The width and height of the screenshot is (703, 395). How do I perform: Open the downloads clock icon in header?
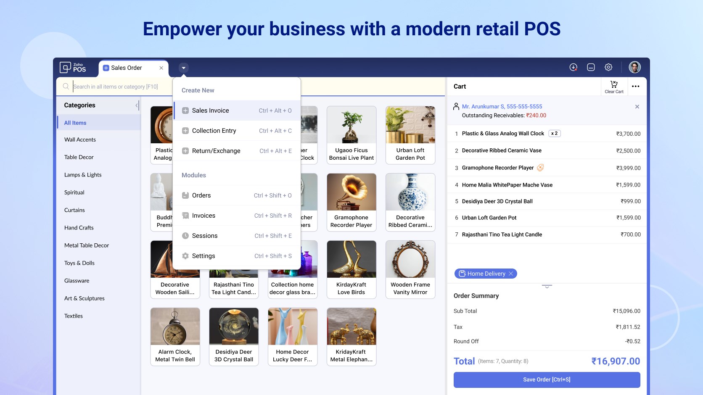click(x=573, y=67)
